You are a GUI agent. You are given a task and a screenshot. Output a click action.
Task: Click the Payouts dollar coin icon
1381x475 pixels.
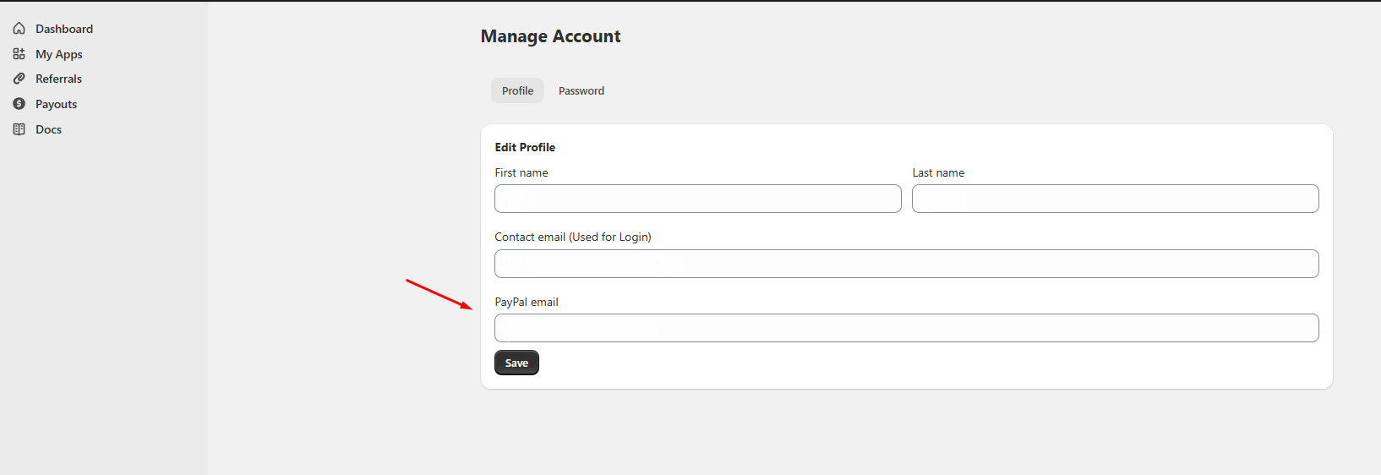point(19,104)
